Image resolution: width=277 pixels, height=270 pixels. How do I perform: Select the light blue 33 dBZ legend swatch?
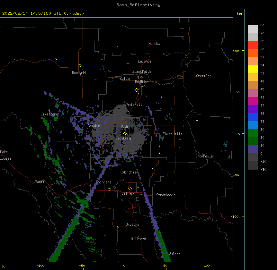point(253,125)
